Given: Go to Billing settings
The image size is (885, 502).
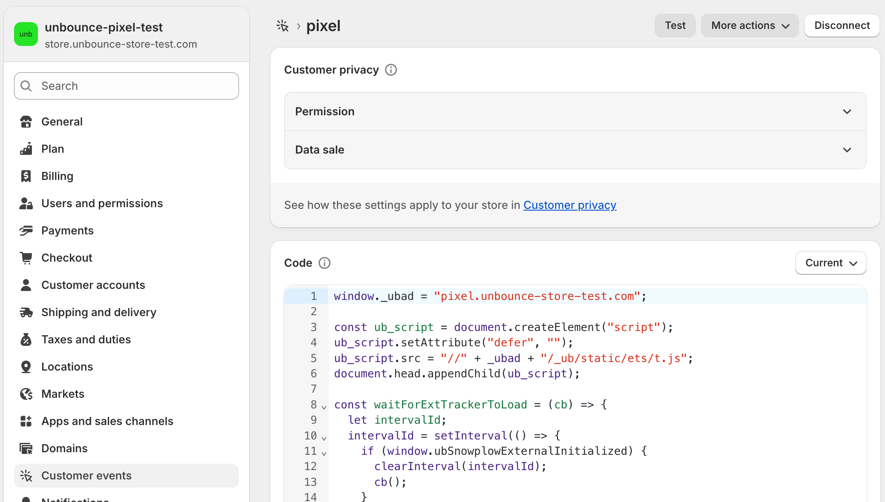Looking at the screenshot, I should (x=126, y=176).
